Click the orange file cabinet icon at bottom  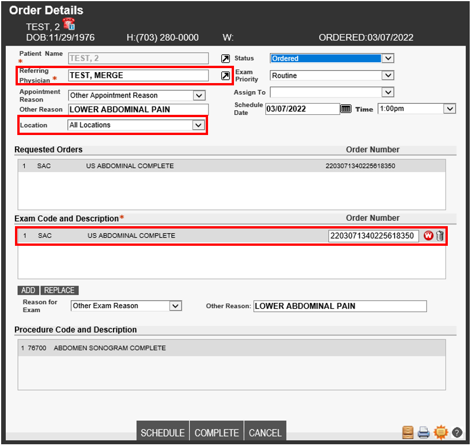tap(408, 432)
